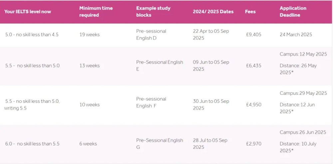Click the 'Fees' column header
The height and width of the screenshot is (164, 333).
coord(250,12)
